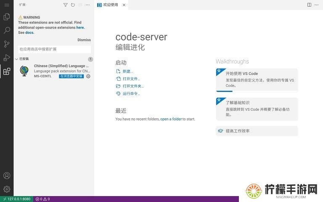Click the MS-CEINTL publisher name
This screenshot has height=202, width=323.
[x=42, y=76]
